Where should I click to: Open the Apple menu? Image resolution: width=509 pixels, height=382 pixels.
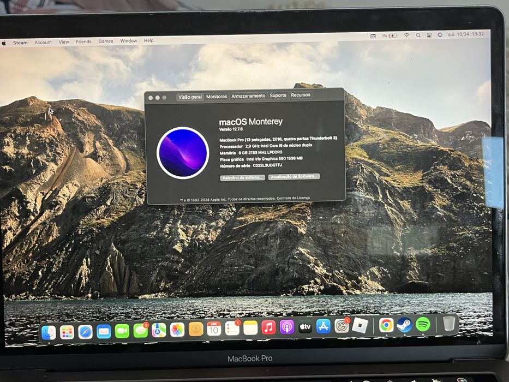point(4,43)
